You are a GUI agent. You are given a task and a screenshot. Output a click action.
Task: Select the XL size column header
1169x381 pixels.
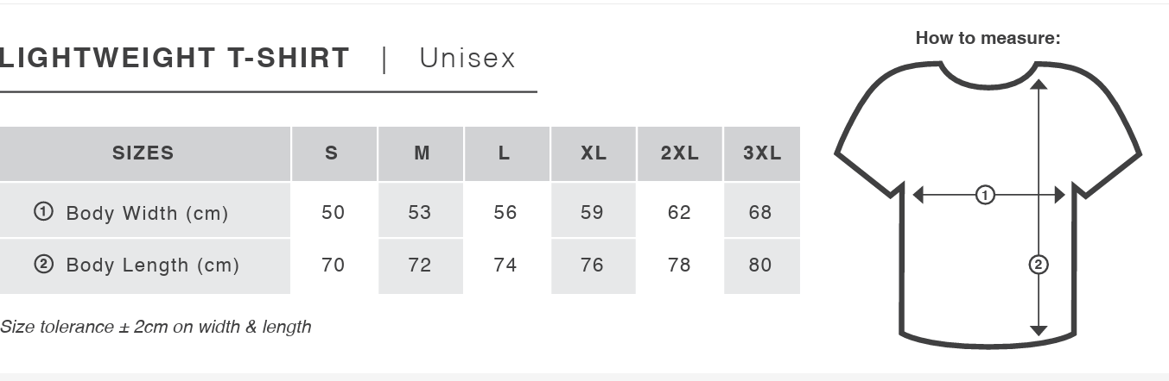point(594,153)
